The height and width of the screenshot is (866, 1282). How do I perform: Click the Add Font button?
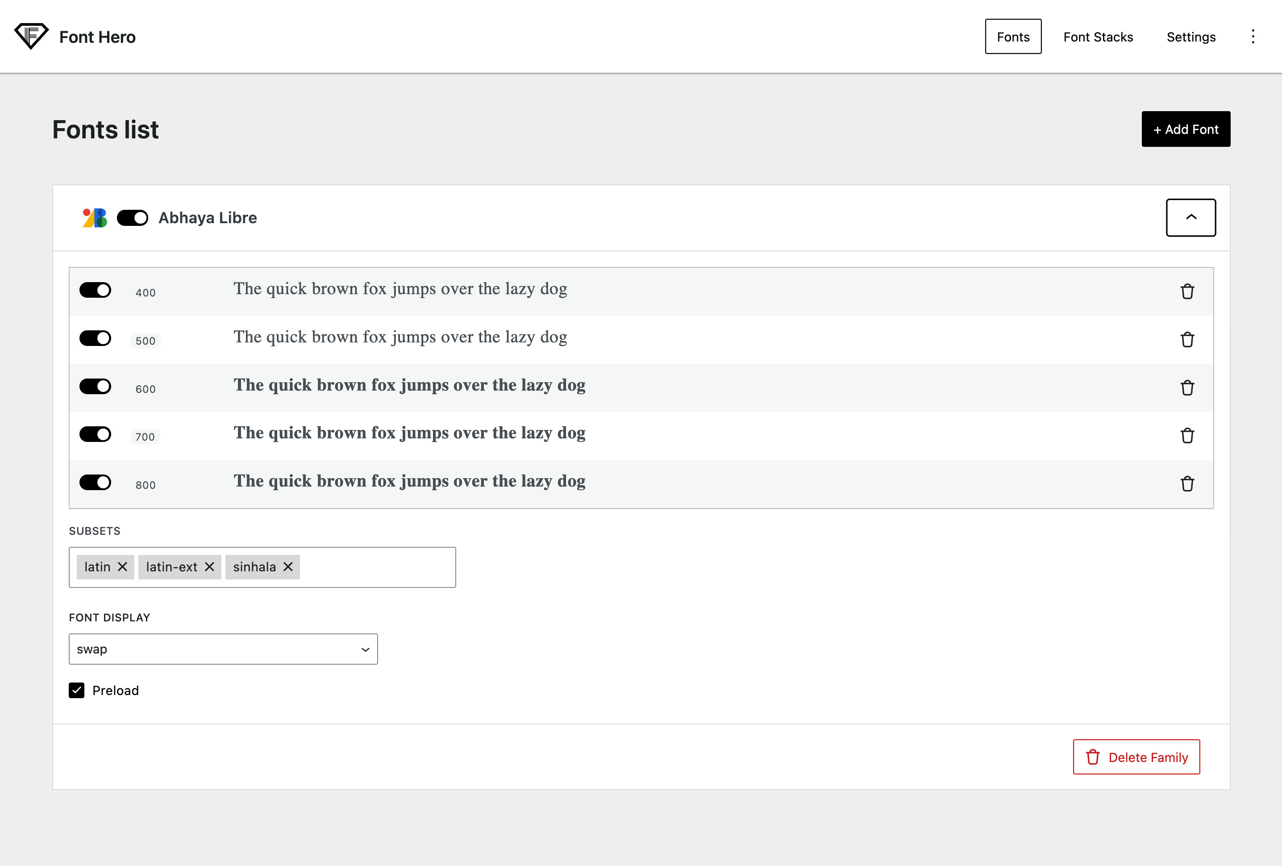1186,129
